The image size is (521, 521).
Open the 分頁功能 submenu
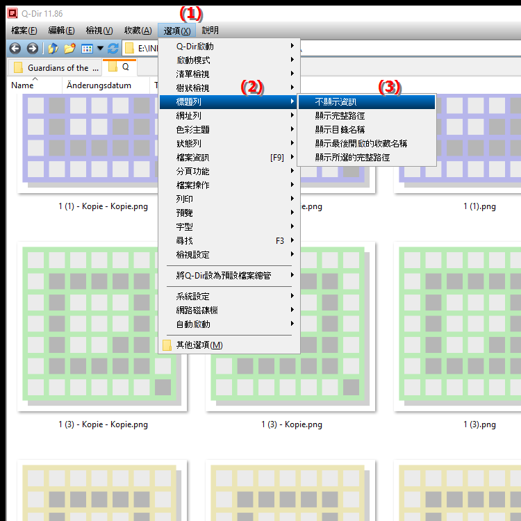tap(229, 172)
